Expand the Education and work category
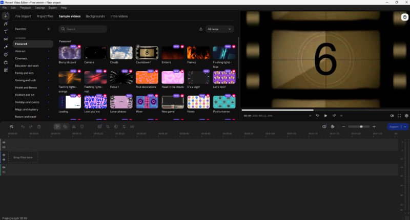 (x=49, y=66)
